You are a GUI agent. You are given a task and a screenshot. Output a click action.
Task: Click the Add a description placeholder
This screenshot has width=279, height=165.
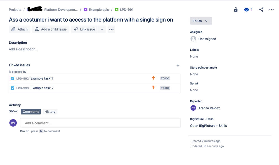(x=23, y=49)
